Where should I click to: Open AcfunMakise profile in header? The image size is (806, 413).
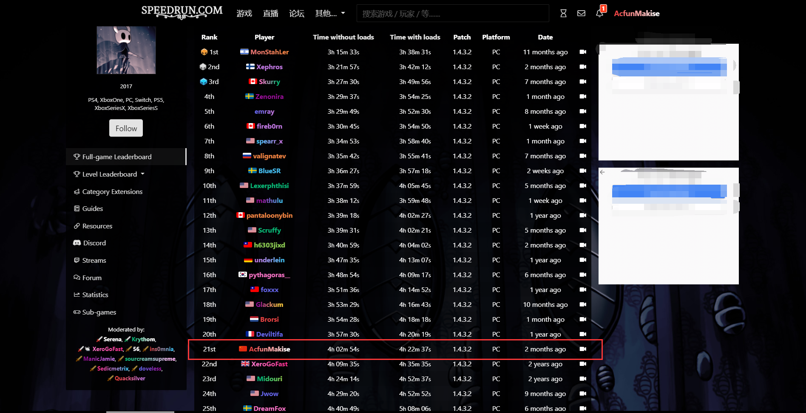point(636,14)
